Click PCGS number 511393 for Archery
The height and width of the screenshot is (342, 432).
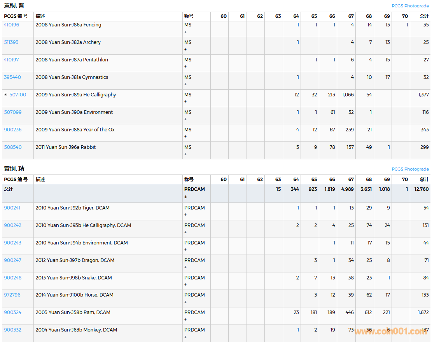[x=11, y=42]
